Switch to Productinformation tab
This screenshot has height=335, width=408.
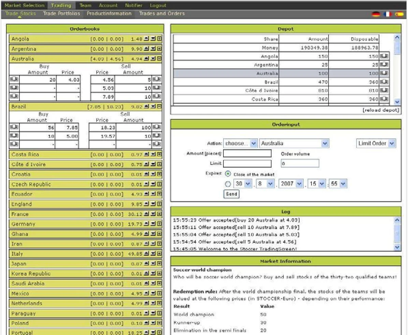coord(109,14)
